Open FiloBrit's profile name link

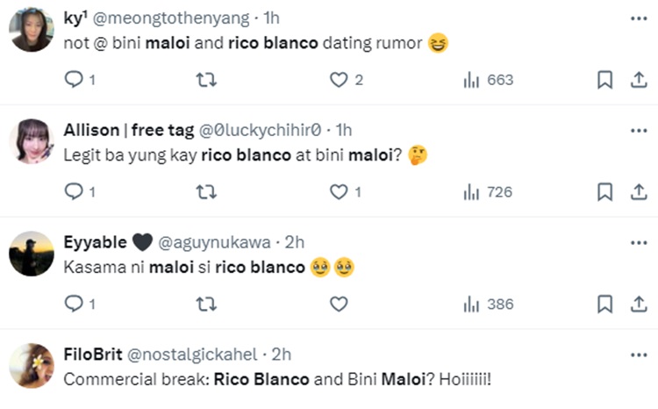[93, 354]
